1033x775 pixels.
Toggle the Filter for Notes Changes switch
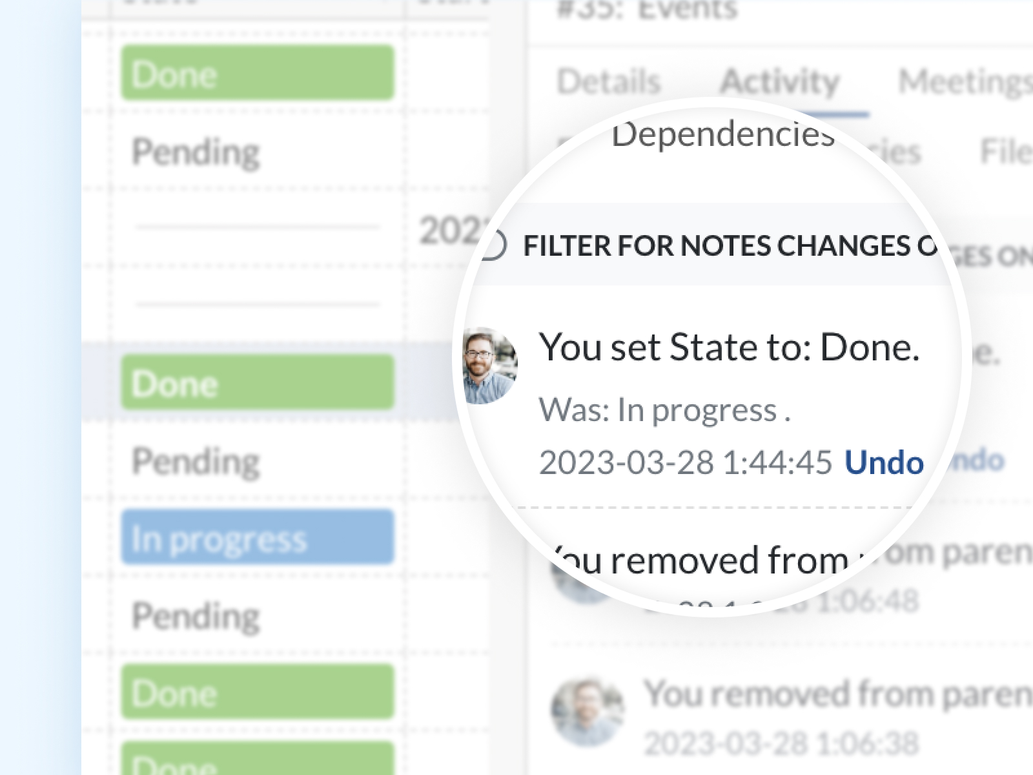coord(493,245)
